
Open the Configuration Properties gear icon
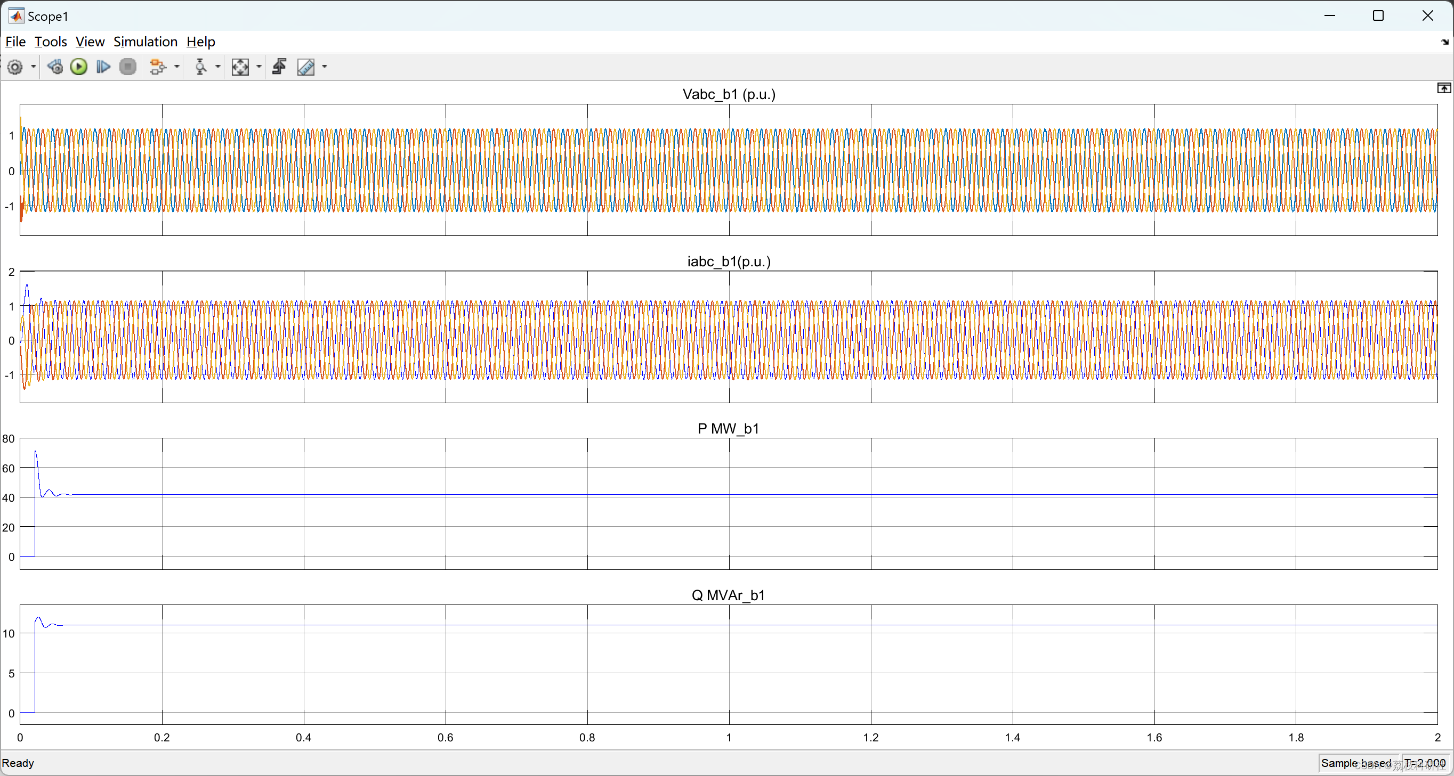[15, 67]
